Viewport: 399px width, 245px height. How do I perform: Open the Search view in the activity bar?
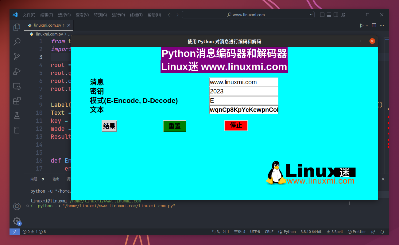coord(17,42)
